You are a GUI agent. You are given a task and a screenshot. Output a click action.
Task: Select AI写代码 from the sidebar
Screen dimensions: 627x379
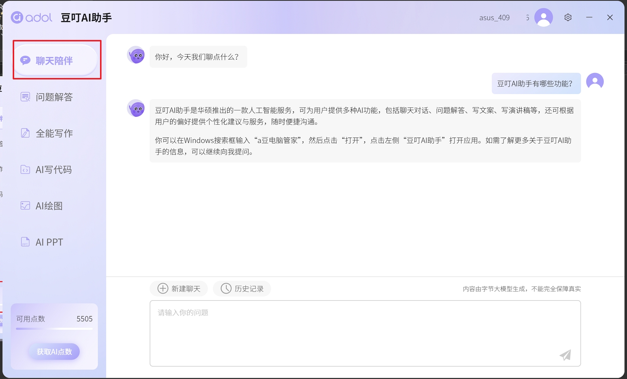tap(46, 169)
